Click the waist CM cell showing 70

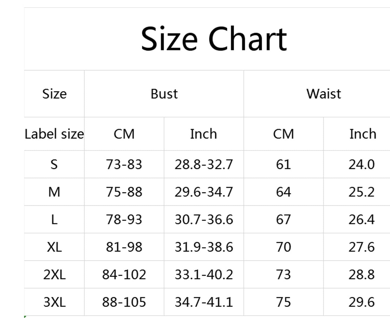coord(283,247)
